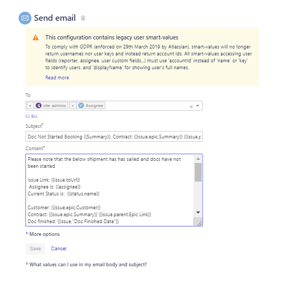Screen dimensions: 283x295
Task: Remove the site-admins recipient tag
Action: (x=30, y=106)
